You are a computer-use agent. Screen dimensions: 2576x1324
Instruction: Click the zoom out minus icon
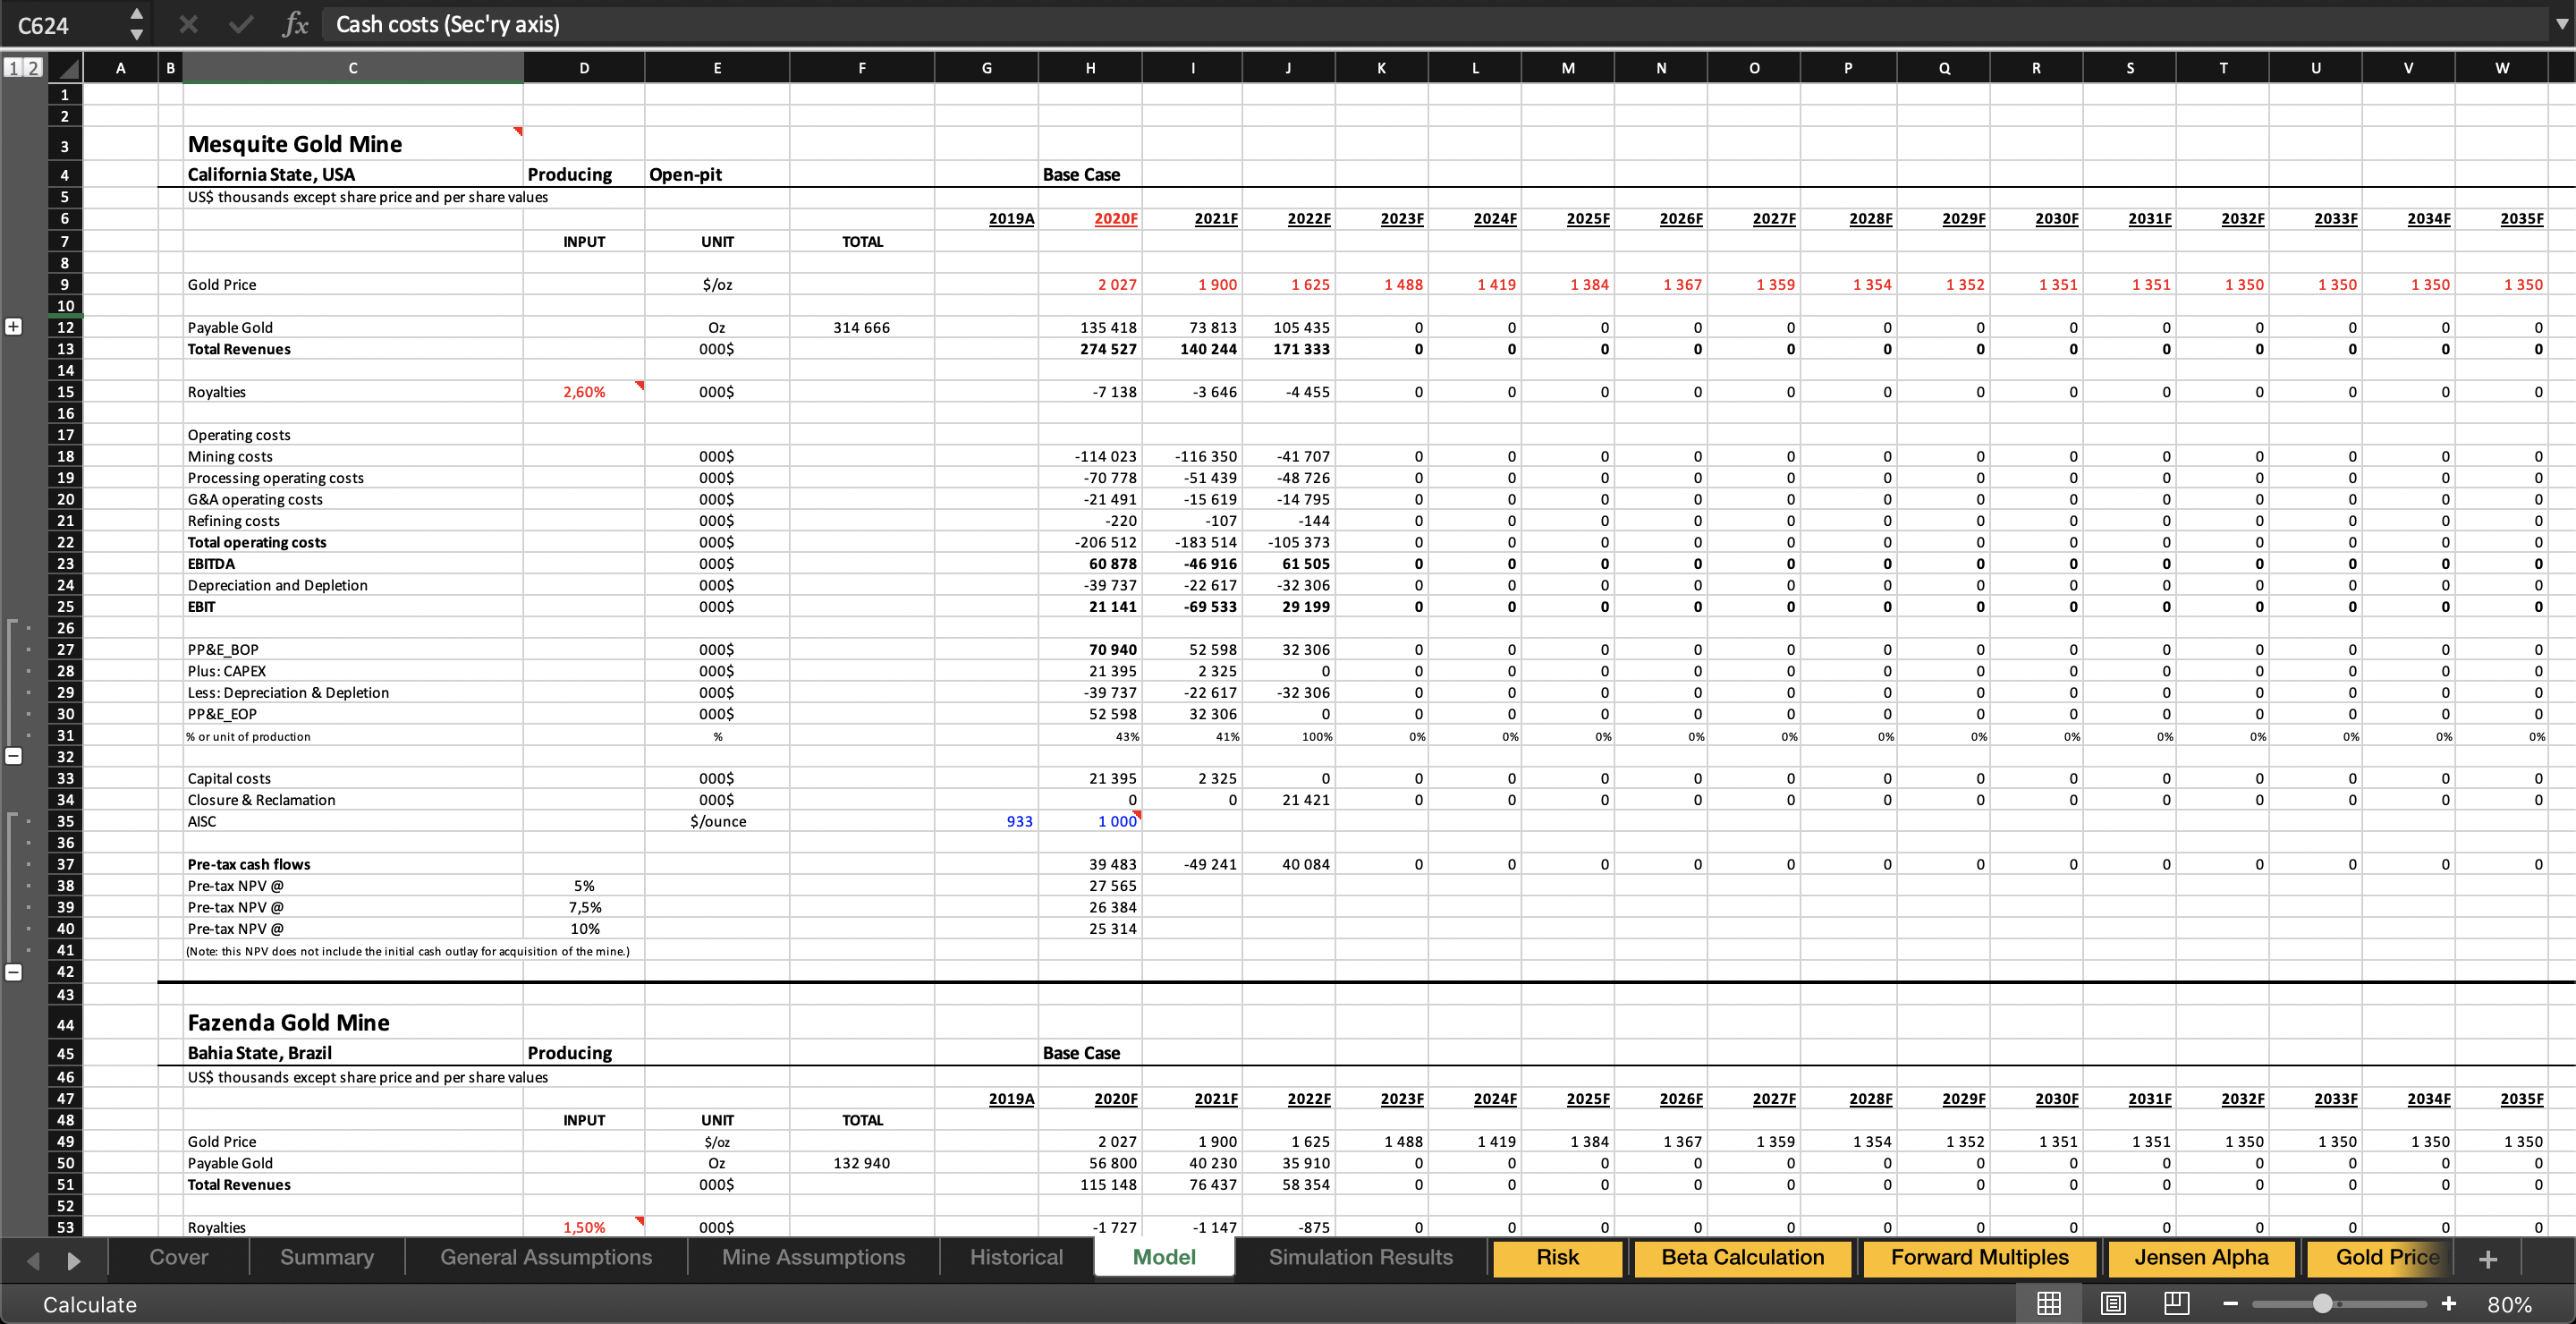click(2230, 1303)
